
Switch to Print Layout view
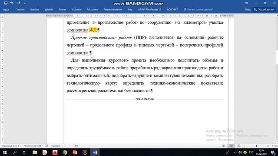pyautogui.click(x=231, y=146)
